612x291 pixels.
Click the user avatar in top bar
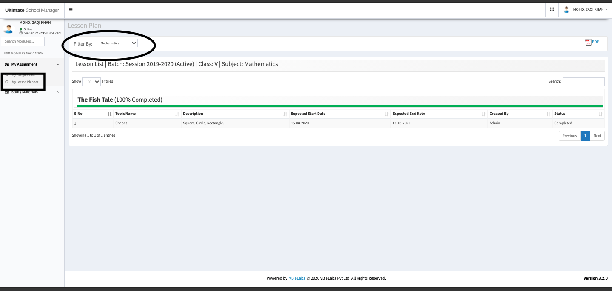pos(566,9)
